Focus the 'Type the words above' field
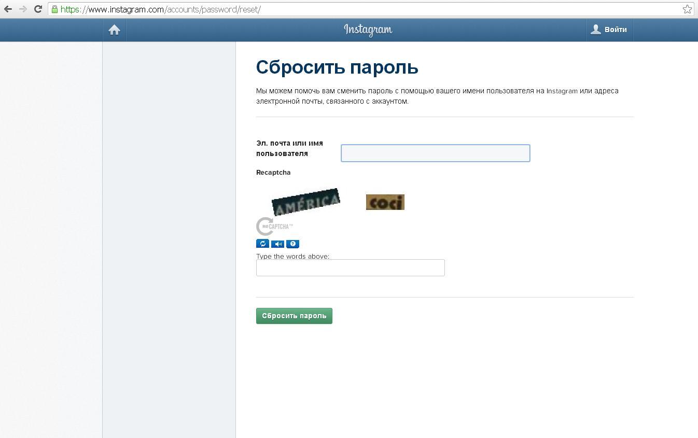This screenshot has width=698, height=438. 351,267
